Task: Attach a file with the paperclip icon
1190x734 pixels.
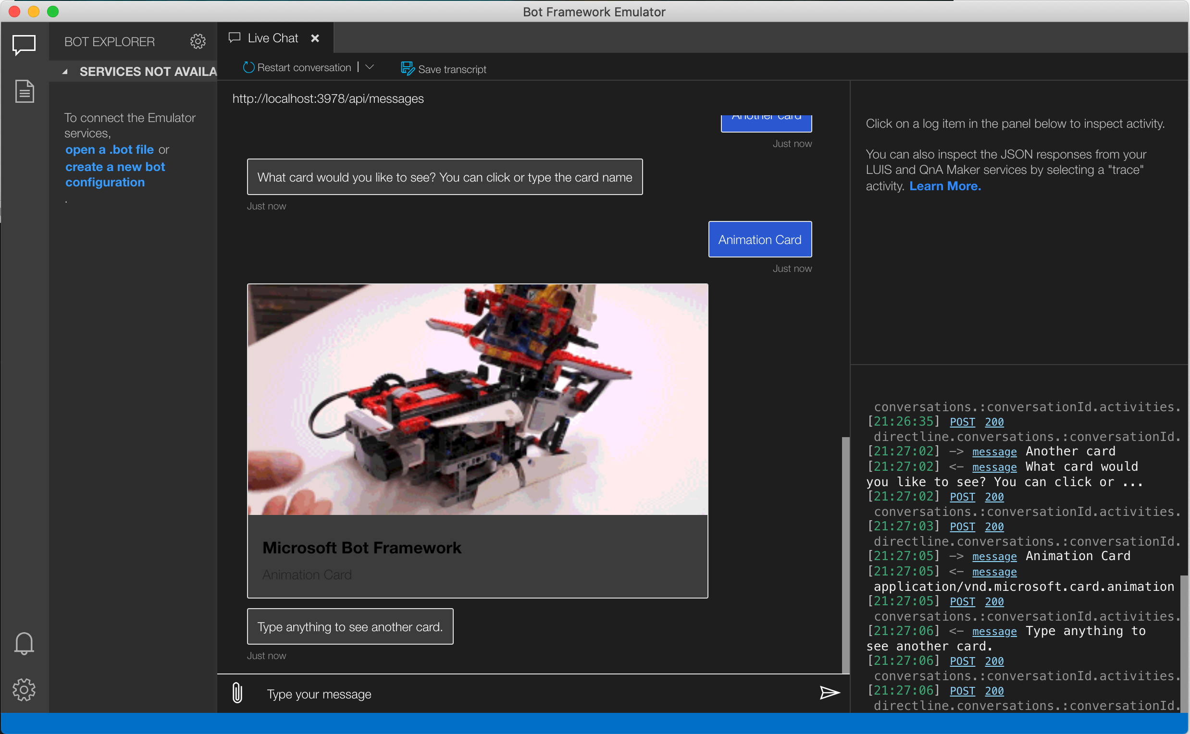Action: [x=237, y=693]
